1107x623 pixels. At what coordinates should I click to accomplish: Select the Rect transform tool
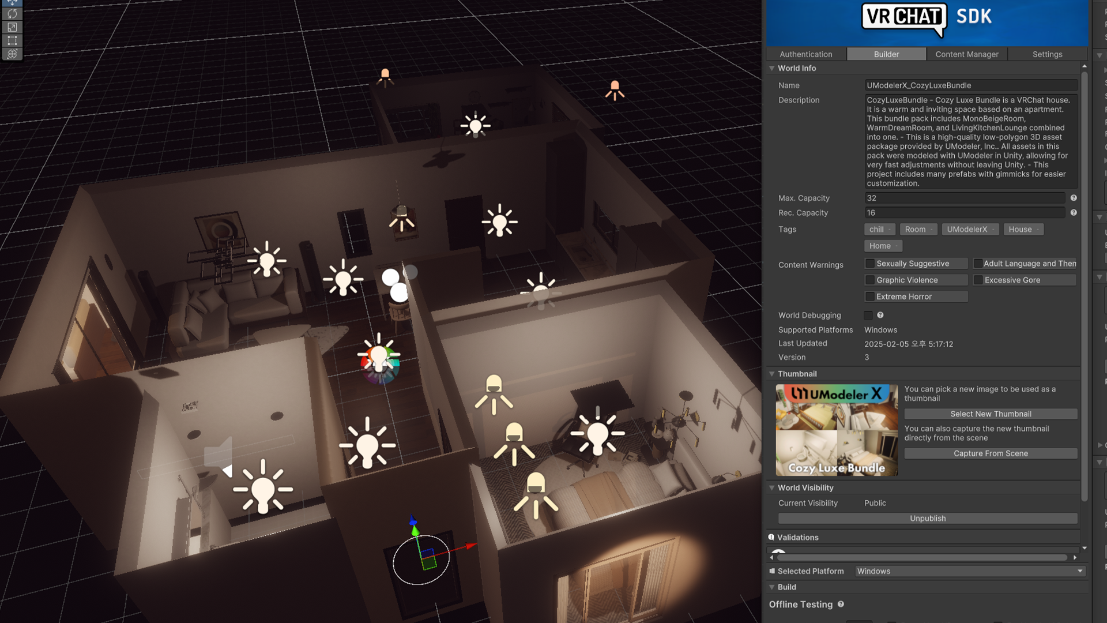coord(12,40)
